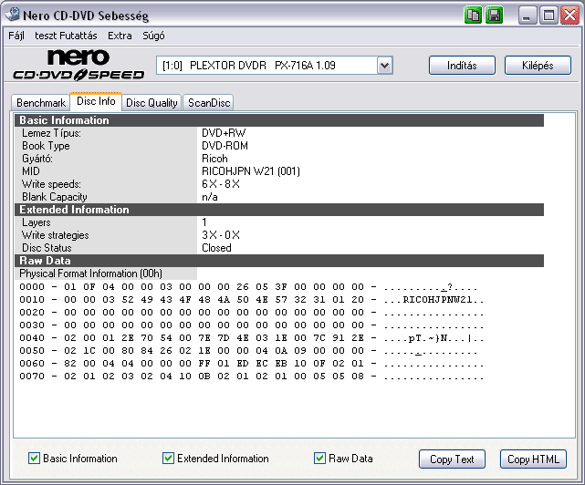The width and height of the screenshot is (585, 485).
Task: Click the Raw Data section header
Action: (279, 261)
